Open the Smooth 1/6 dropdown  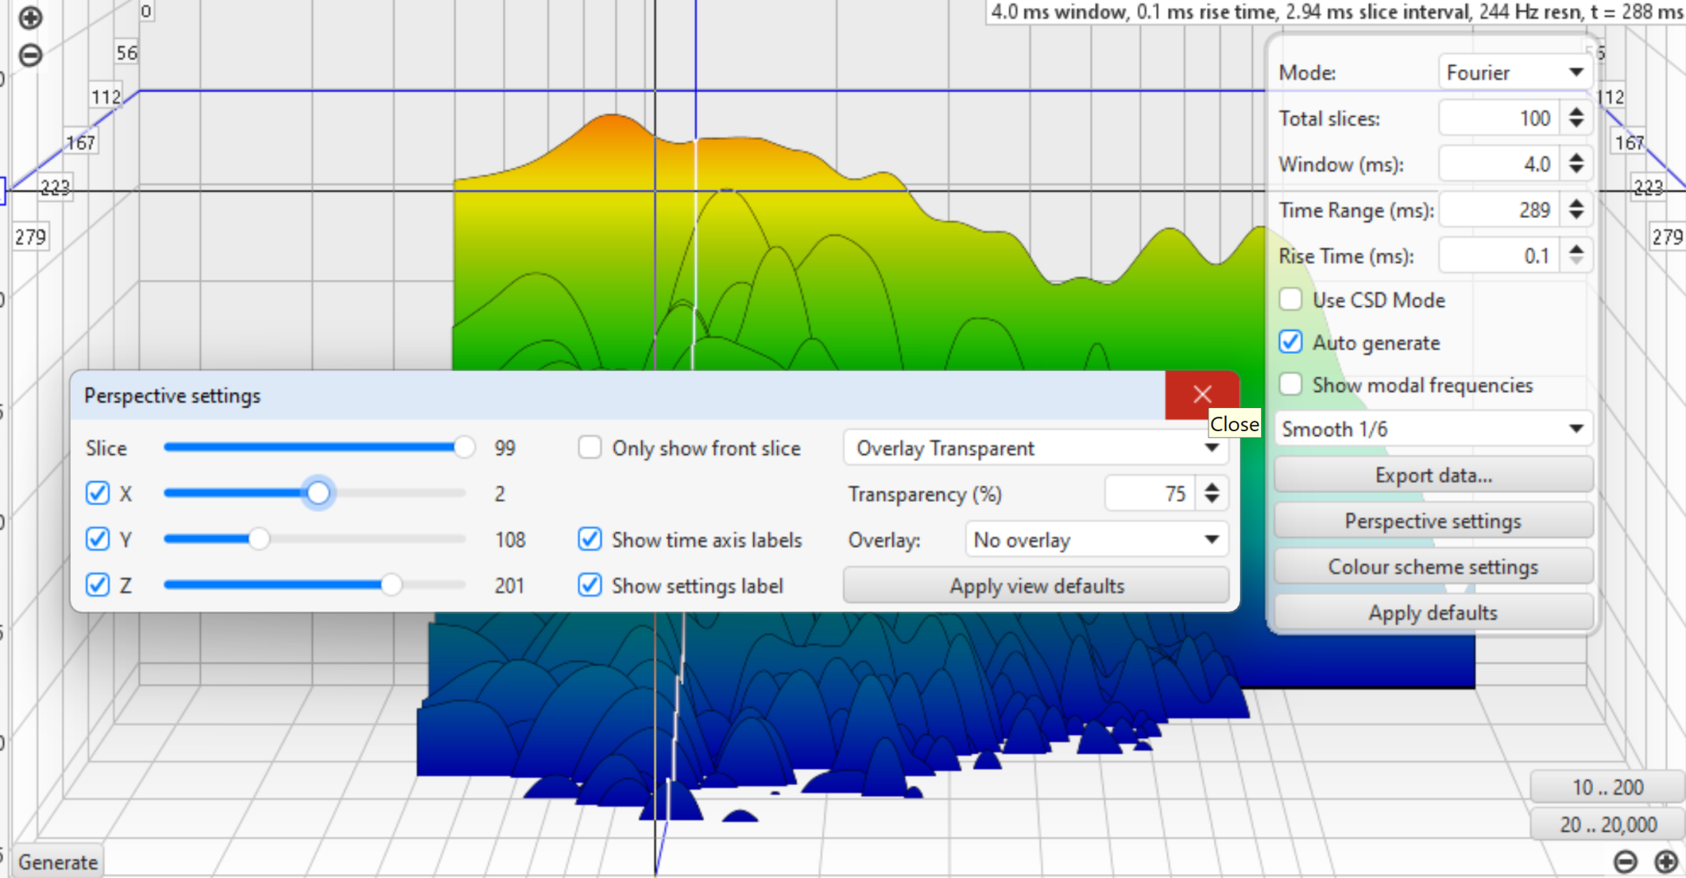click(x=1432, y=429)
